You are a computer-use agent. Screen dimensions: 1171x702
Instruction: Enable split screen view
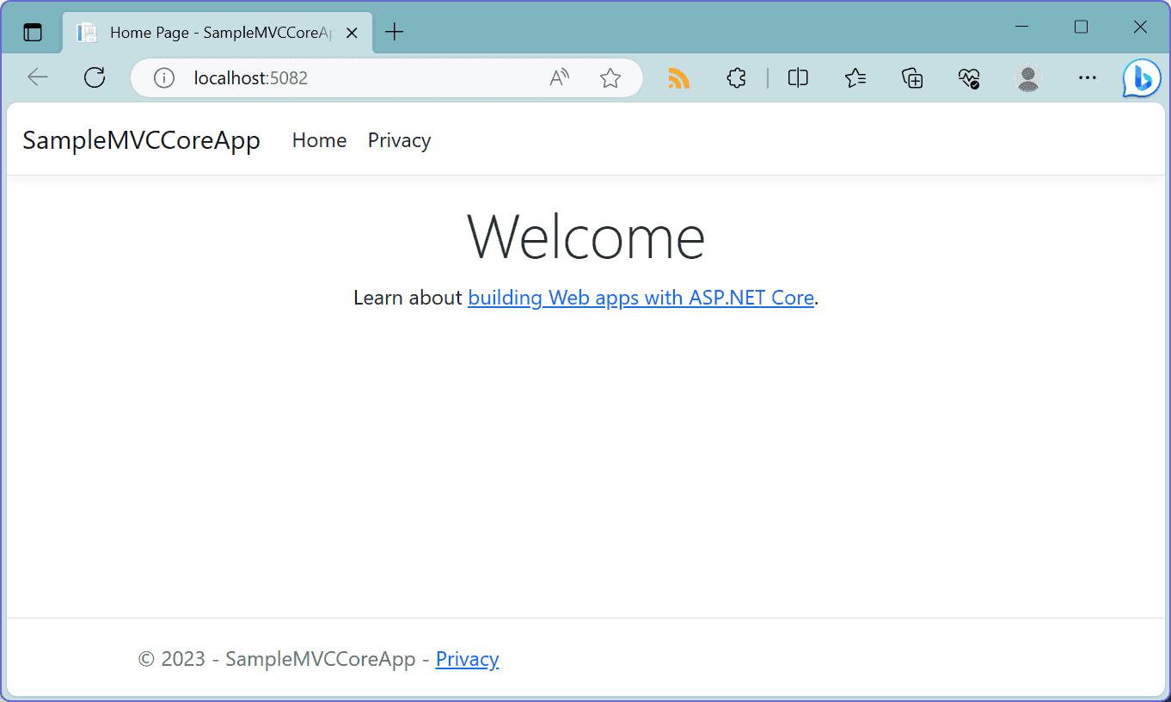(797, 77)
